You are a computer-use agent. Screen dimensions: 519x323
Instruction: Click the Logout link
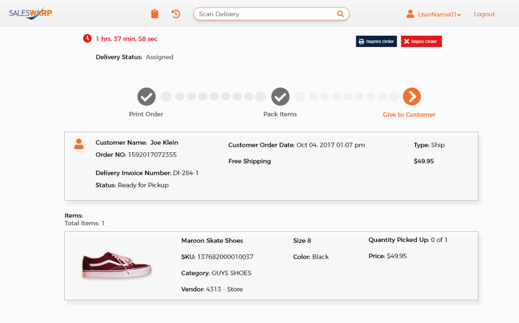484,14
